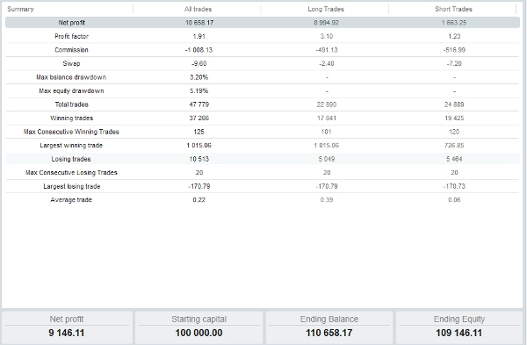Select the Profit factor row label
527x345 pixels.
pos(72,36)
